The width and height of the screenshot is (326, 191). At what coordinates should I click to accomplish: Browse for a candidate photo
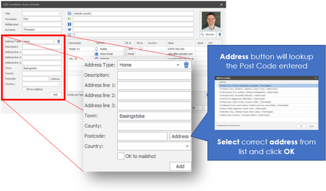pos(207,35)
